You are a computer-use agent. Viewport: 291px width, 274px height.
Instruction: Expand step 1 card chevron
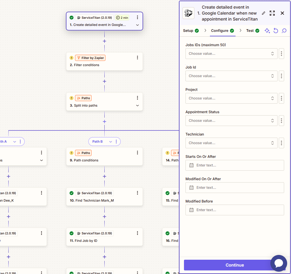[x=137, y=25]
